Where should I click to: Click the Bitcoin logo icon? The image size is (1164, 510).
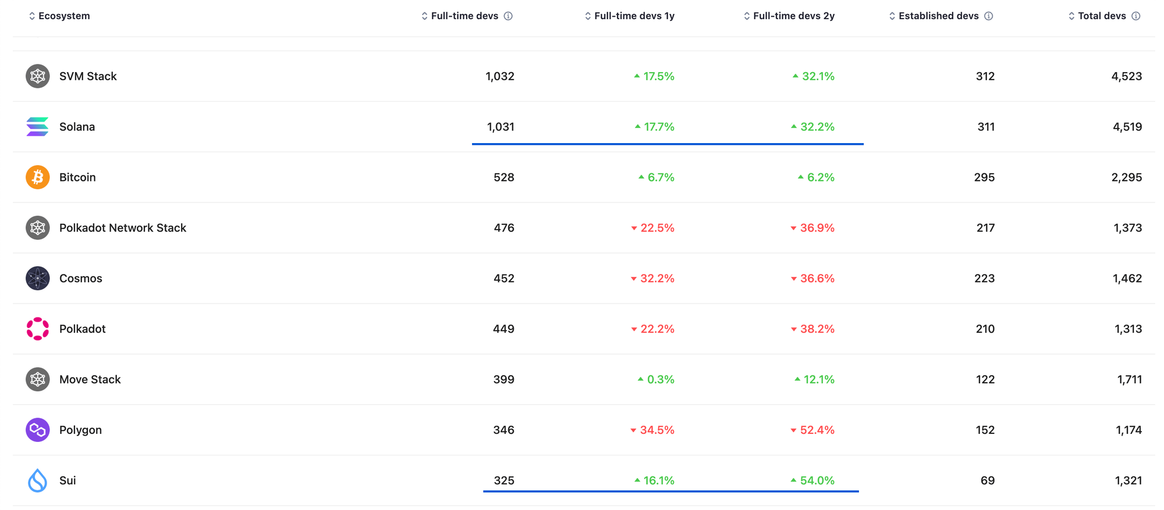pos(37,177)
